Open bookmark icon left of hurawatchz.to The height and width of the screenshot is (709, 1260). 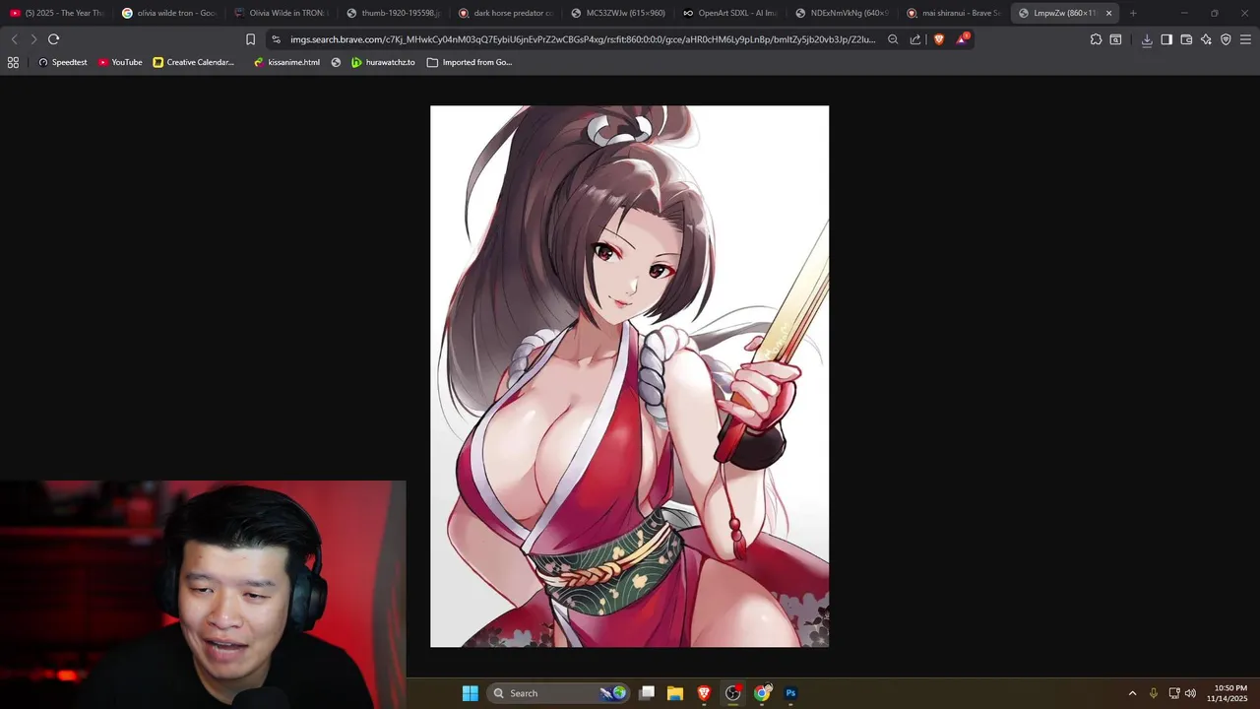pos(336,62)
